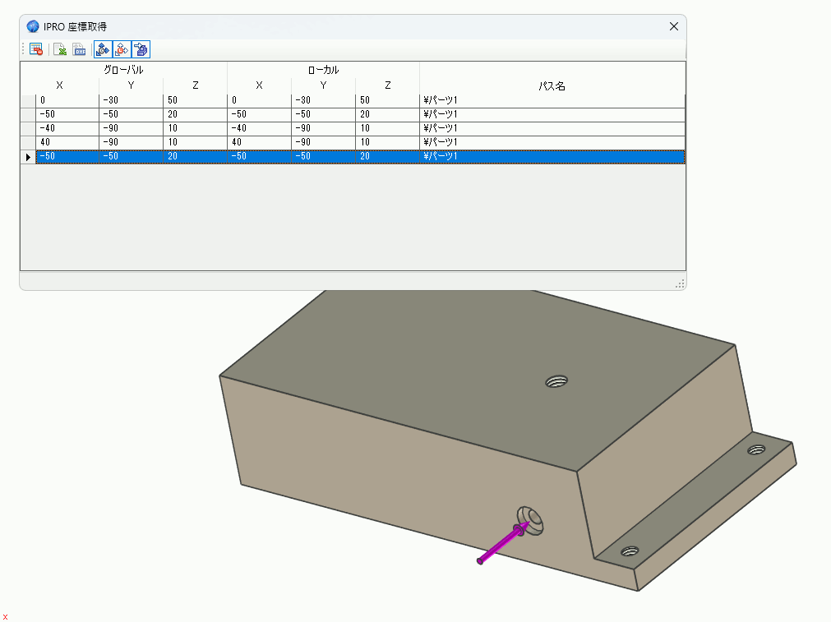The image size is (831, 622).
Task: Toggle the global coordinates display button
Action: 103,49
